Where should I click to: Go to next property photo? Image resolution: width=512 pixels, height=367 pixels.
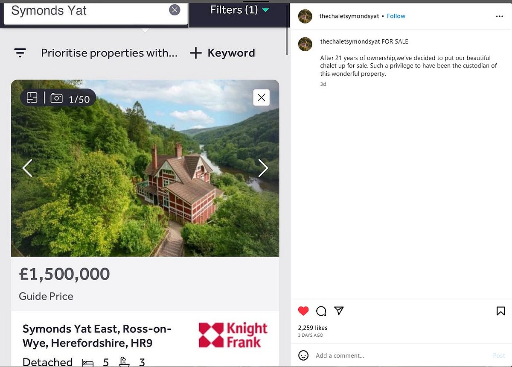click(x=263, y=168)
